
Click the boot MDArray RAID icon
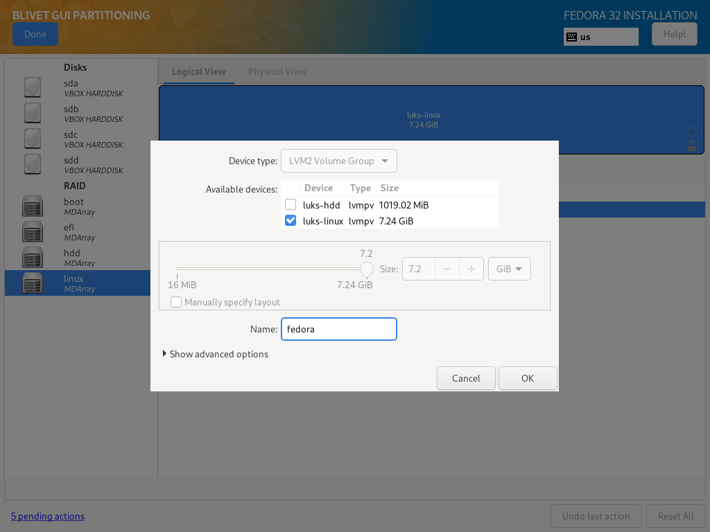33,206
